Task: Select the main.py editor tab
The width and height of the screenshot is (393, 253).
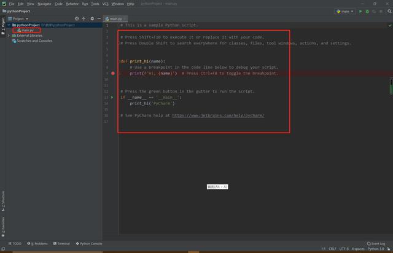Action: (114, 19)
